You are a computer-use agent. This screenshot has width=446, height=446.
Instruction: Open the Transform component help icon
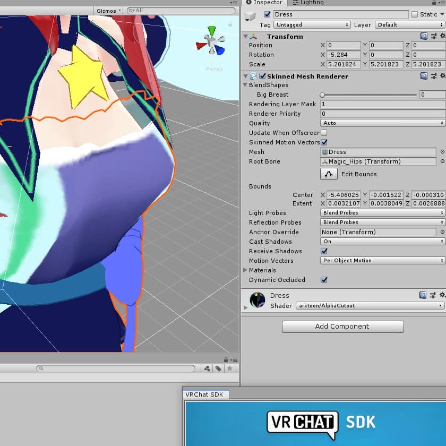click(x=424, y=36)
